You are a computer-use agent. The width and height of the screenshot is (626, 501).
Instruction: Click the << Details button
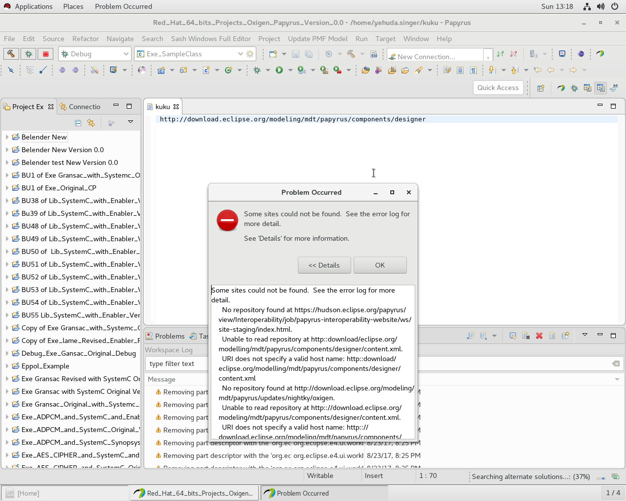(x=324, y=265)
